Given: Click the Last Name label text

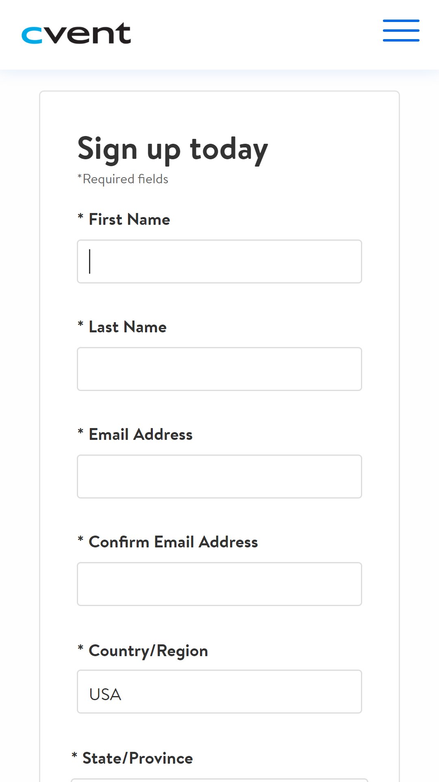Looking at the screenshot, I should tap(128, 327).
